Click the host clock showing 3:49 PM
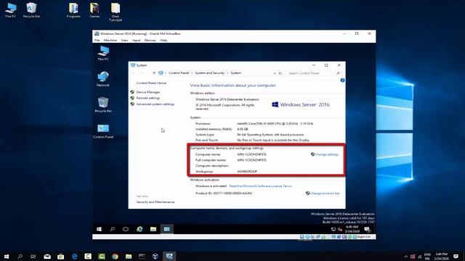This screenshot has width=465, height=261. (x=441, y=256)
